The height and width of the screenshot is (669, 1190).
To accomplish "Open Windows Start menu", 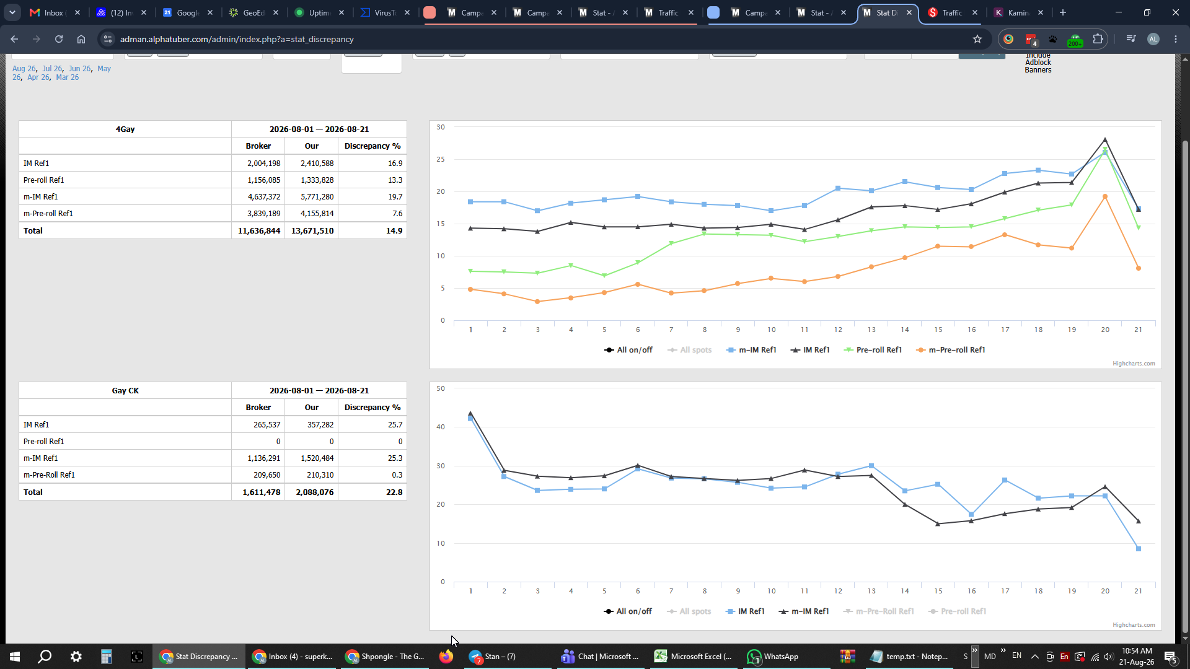I will pyautogui.click(x=15, y=657).
